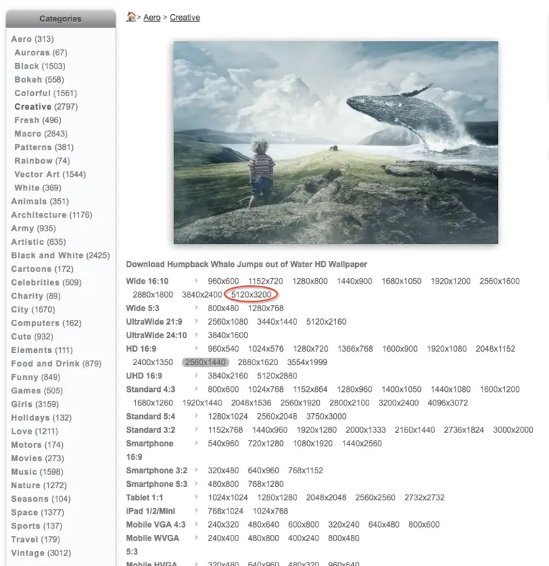The image size is (549, 566).
Task: Select the 3750x3000 Standard 5:4 size
Action: pyautogui.click(x=326, y=416)
